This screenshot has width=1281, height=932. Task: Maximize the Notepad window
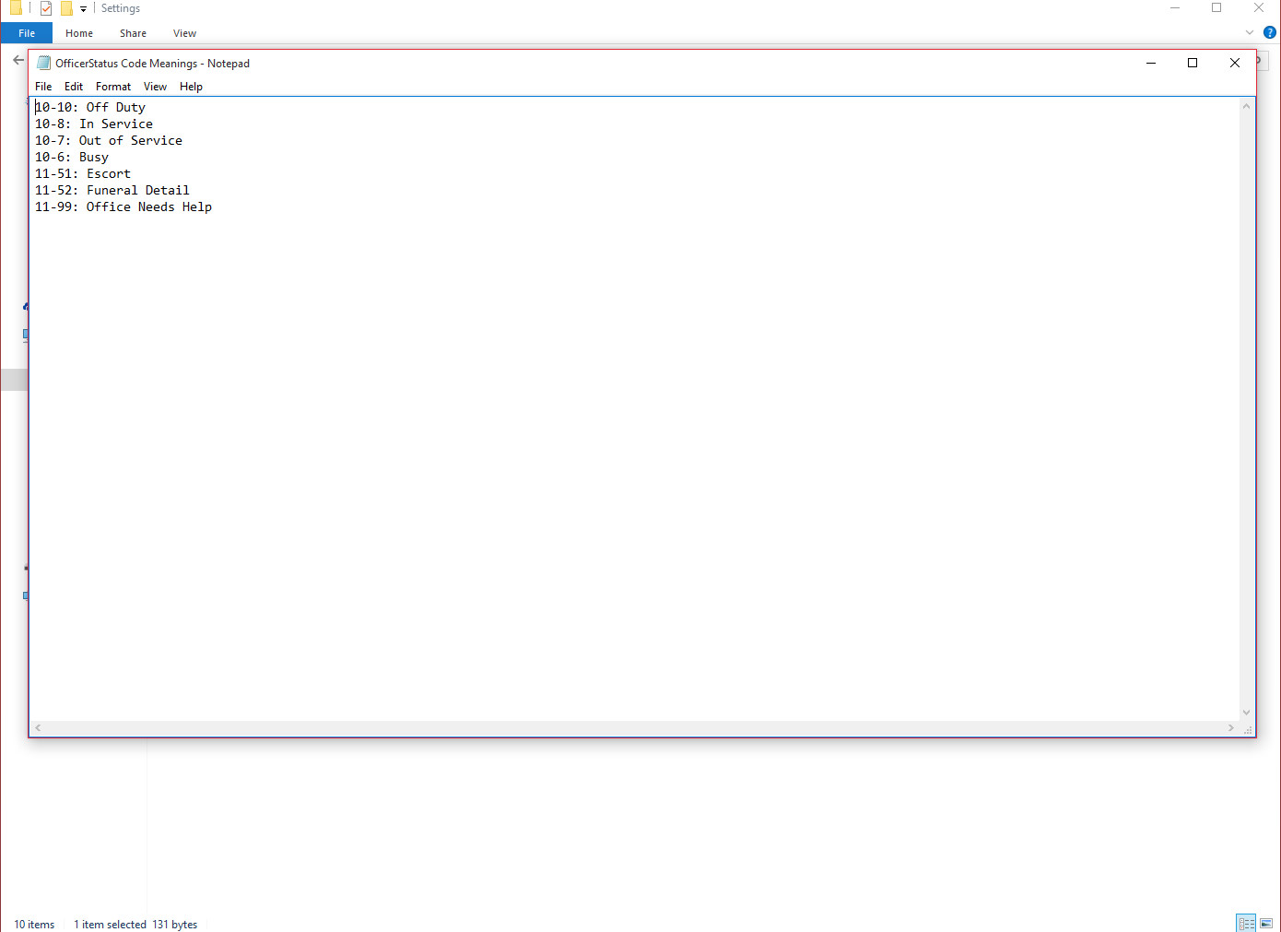[1193, 63]
